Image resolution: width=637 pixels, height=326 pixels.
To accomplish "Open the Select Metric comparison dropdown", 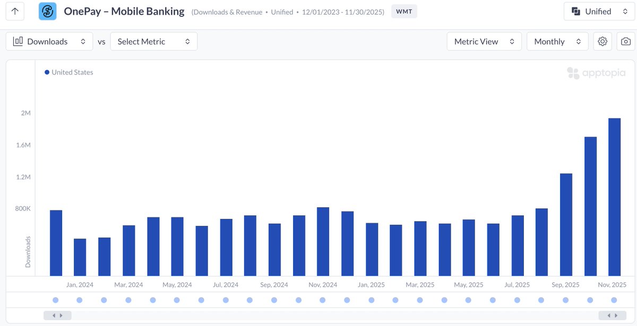I will pyautogui.click(x=154, y=41).
